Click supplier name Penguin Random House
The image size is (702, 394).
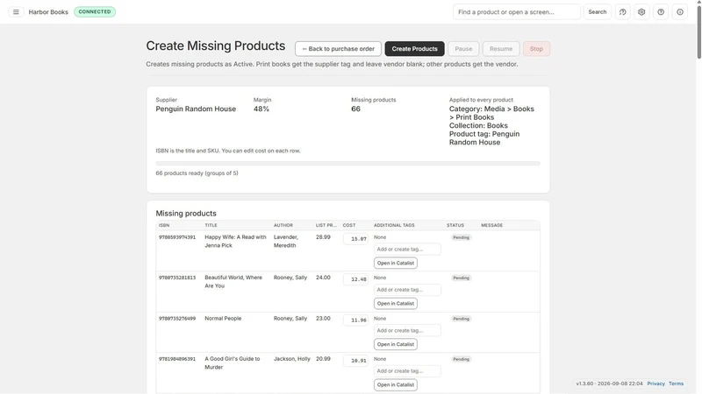point(196,109)
